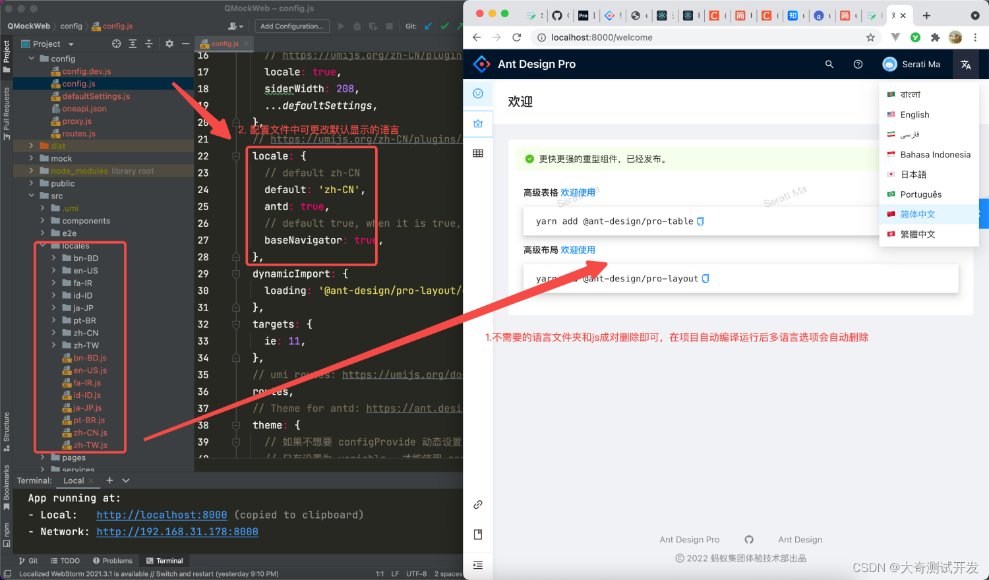
Task: Expand the dist folder
Action: (x=32, y=146)
